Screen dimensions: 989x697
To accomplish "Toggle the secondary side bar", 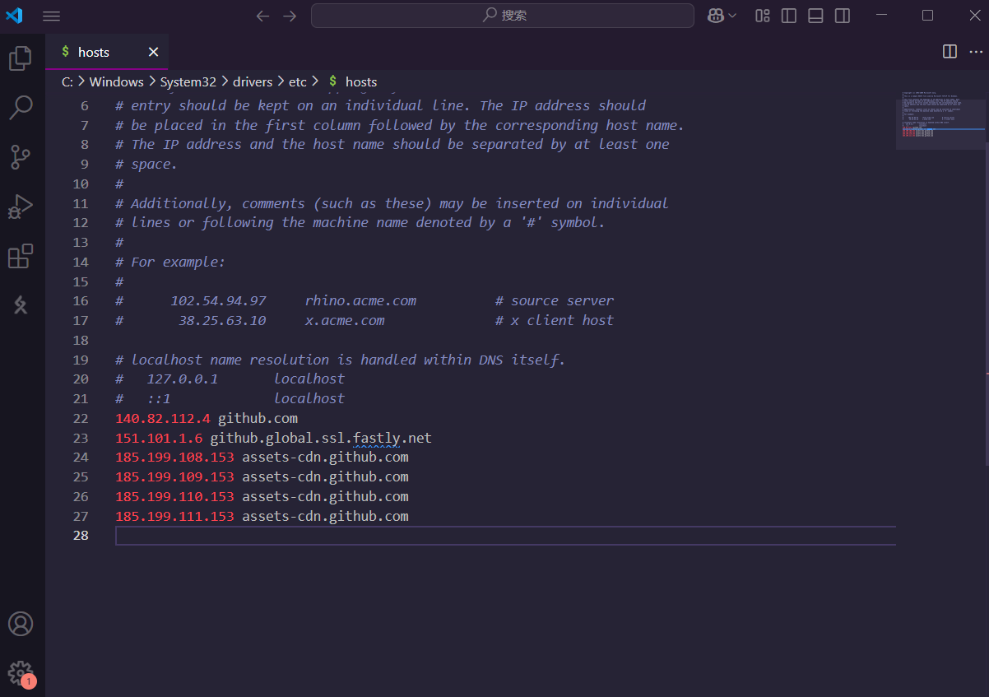I will click(x=842, y=16).
